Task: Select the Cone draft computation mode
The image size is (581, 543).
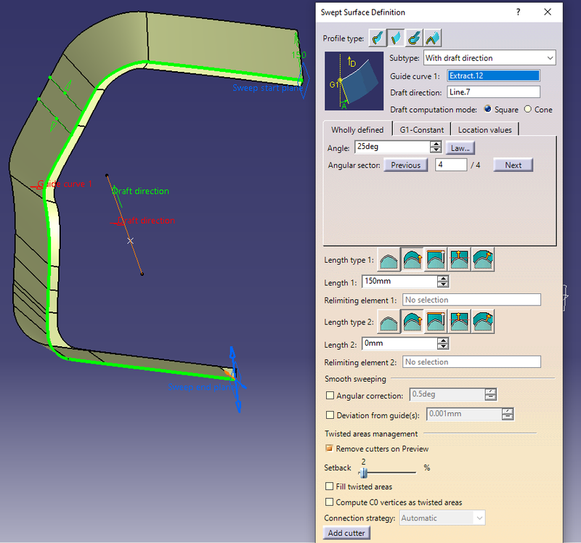Action: [x=527, y=110]
